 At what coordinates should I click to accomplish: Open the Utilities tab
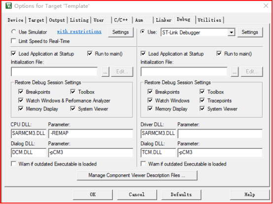coord(209,20)
